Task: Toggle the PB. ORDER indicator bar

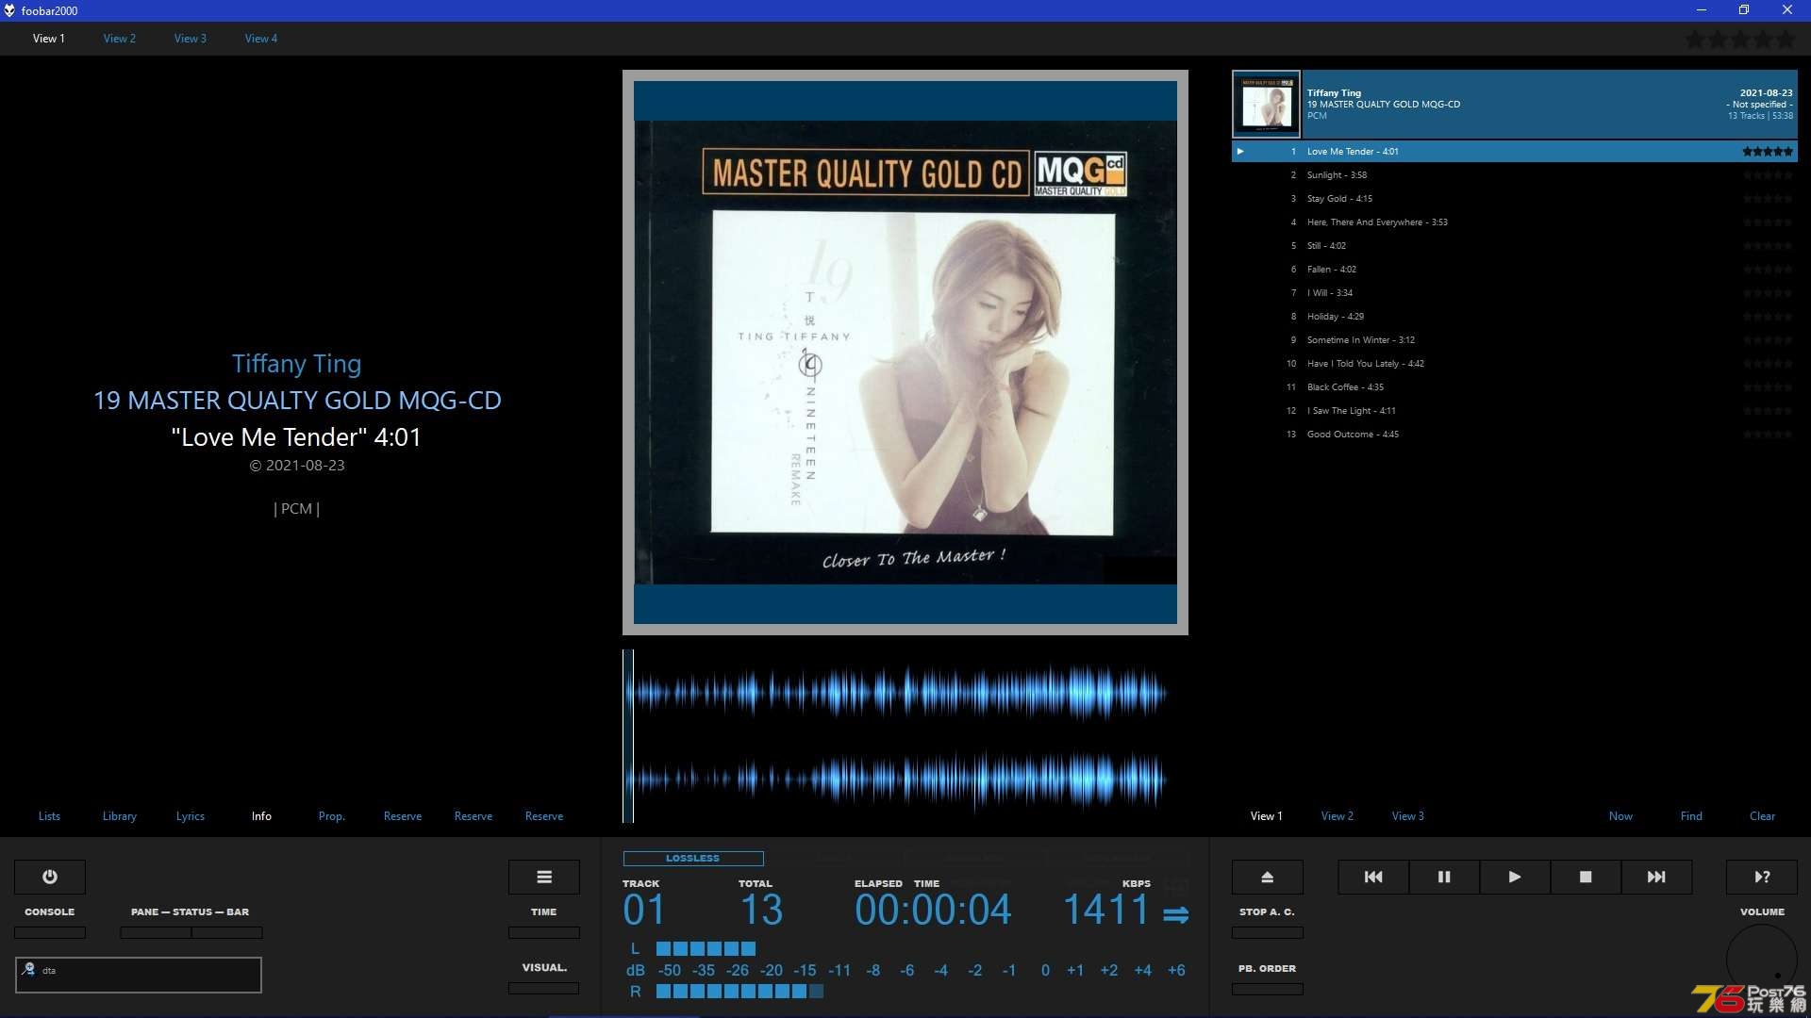Action: (1268, 989)
